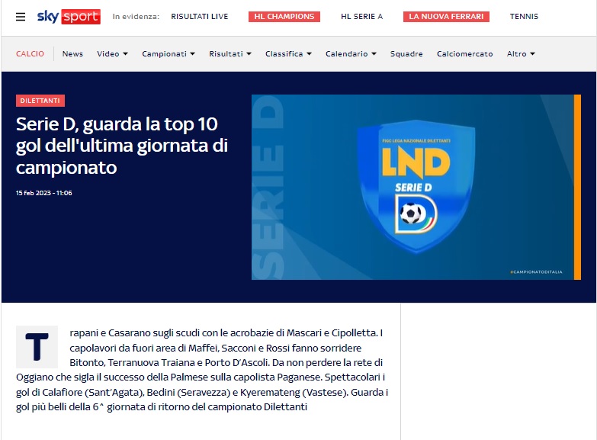Open the HL Serie A link
The image size is (597, 440).
pyautogui.click(x=361, y=17)
